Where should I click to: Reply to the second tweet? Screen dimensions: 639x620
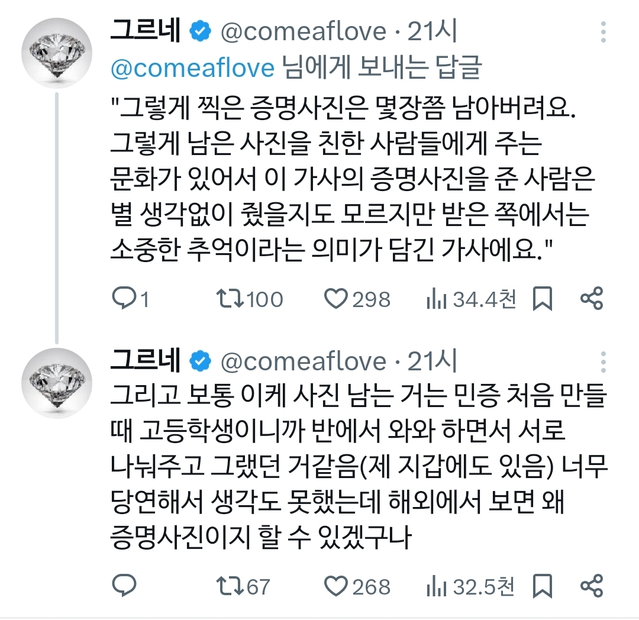click(x=124, y=586)
